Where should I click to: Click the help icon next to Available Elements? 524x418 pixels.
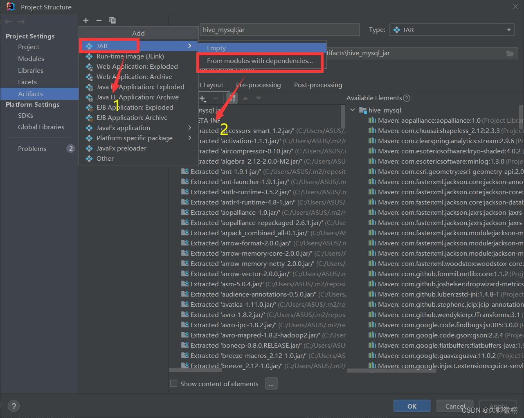[x=406, y=98]
